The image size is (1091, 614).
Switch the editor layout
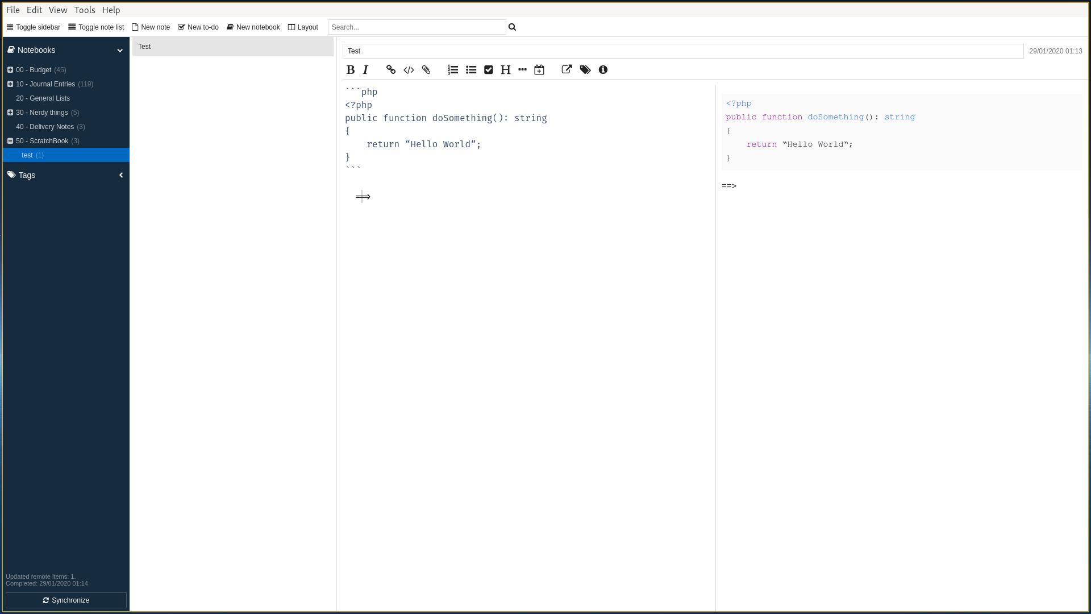point(303,27)
